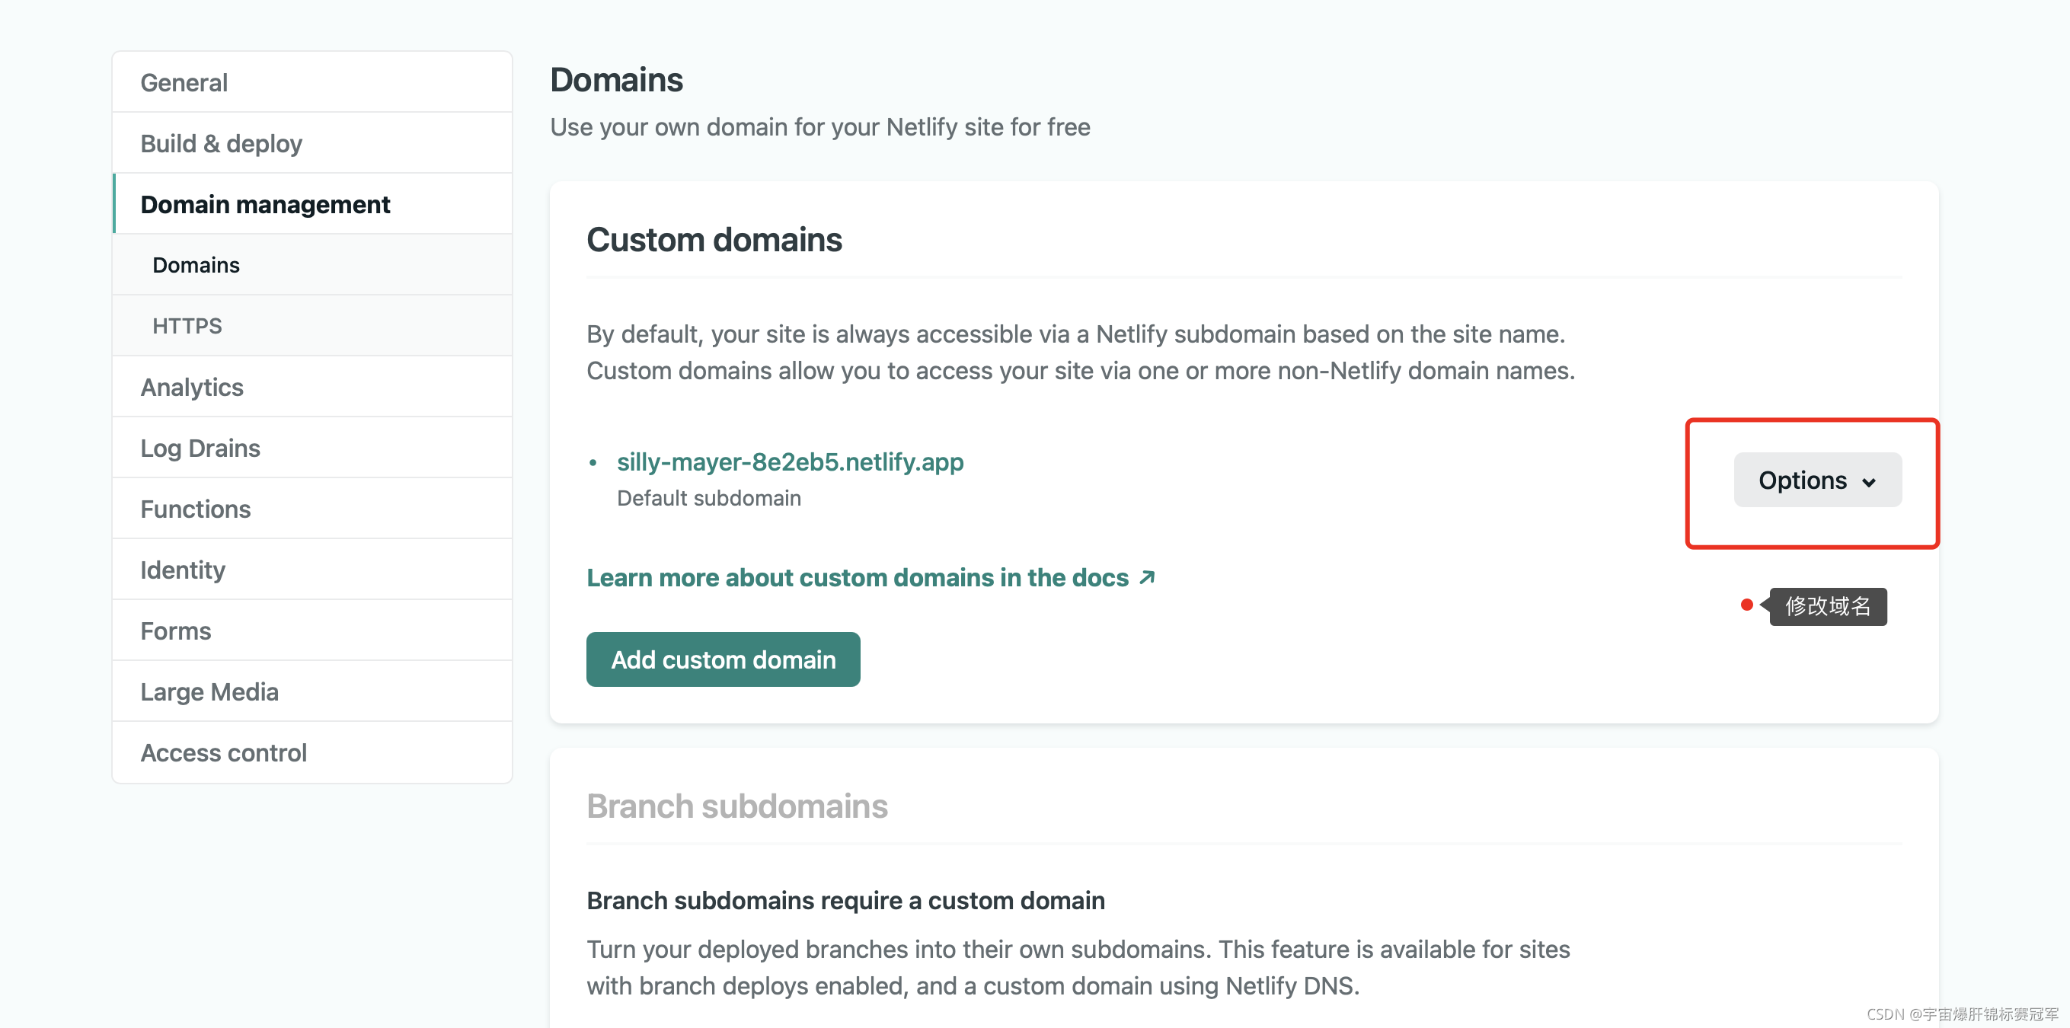Open the silly-mayer-8e2eb5.netlify.app link
The width and height of the screenshot is (2070, 1028).
click(789, 461)
